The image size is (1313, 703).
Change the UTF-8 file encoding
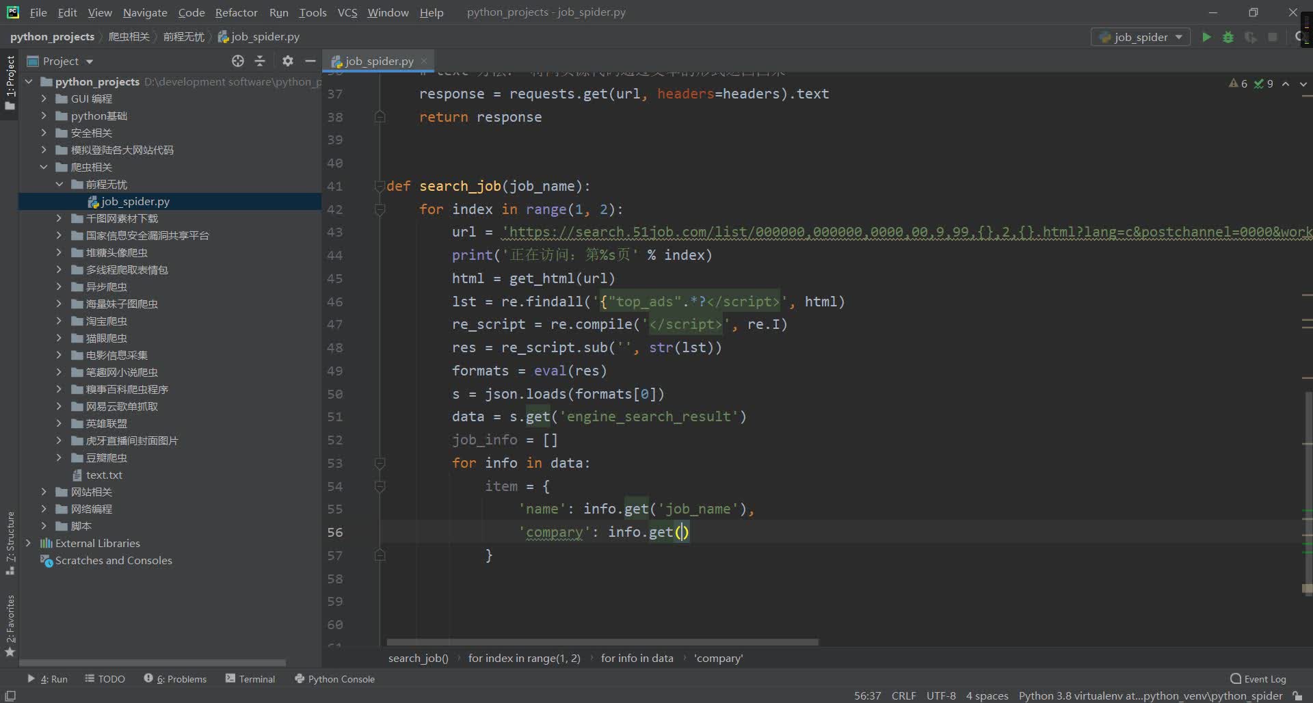coord(941,695)
